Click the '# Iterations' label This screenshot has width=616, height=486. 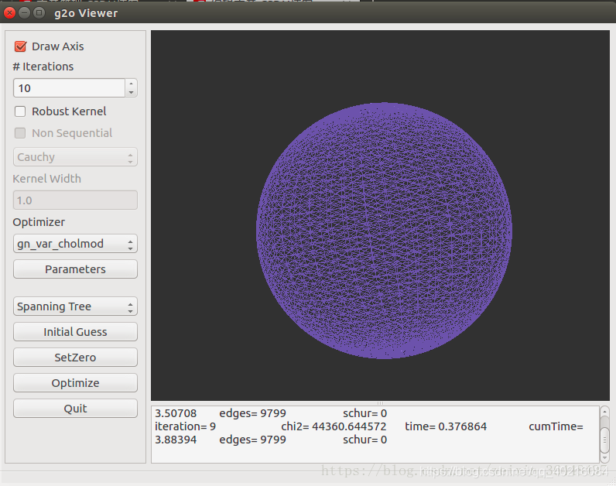pos(43,67)
